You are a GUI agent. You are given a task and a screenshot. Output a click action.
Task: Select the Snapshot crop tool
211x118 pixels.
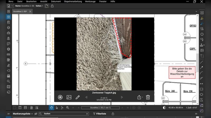202,56
